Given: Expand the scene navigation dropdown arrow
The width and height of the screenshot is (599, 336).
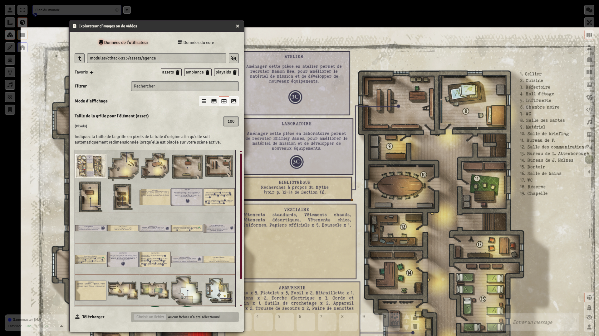Looking at the screenshot, I should (x=127, y=10).
